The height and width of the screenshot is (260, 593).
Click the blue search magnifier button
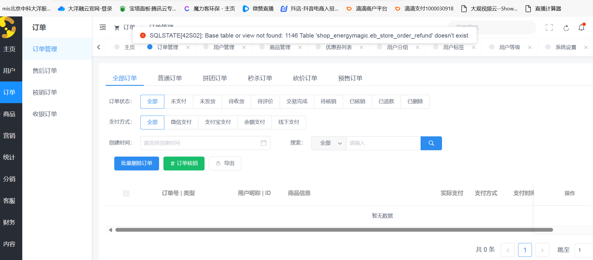431,143
